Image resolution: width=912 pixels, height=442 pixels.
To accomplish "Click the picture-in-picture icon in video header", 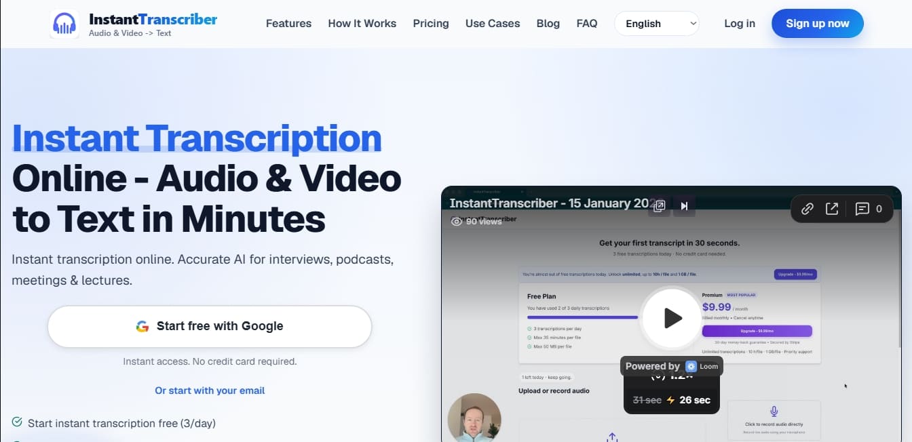I will click(659, 206).
